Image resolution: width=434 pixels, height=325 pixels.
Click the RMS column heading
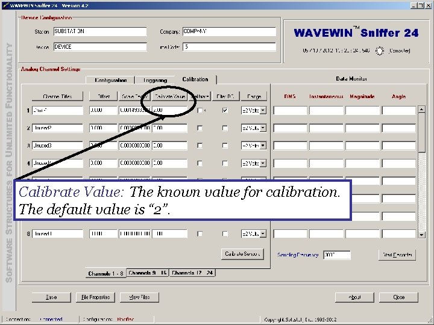point(290,96)
